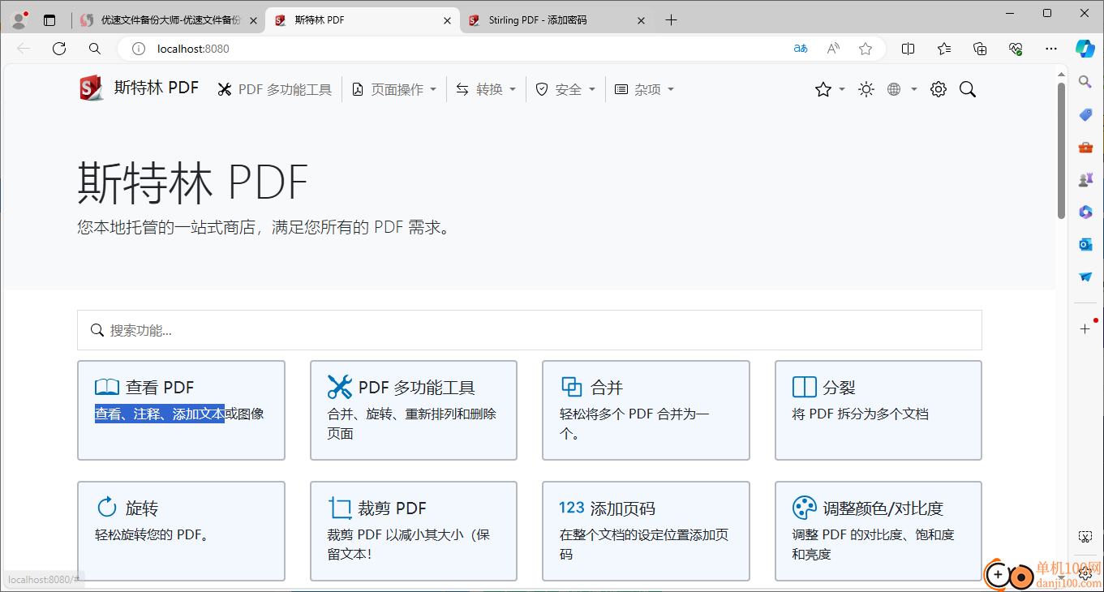The width and height of the screenshot is (1104, 592).
Task: Open the 合并 merge card
Action: (646, 410)
